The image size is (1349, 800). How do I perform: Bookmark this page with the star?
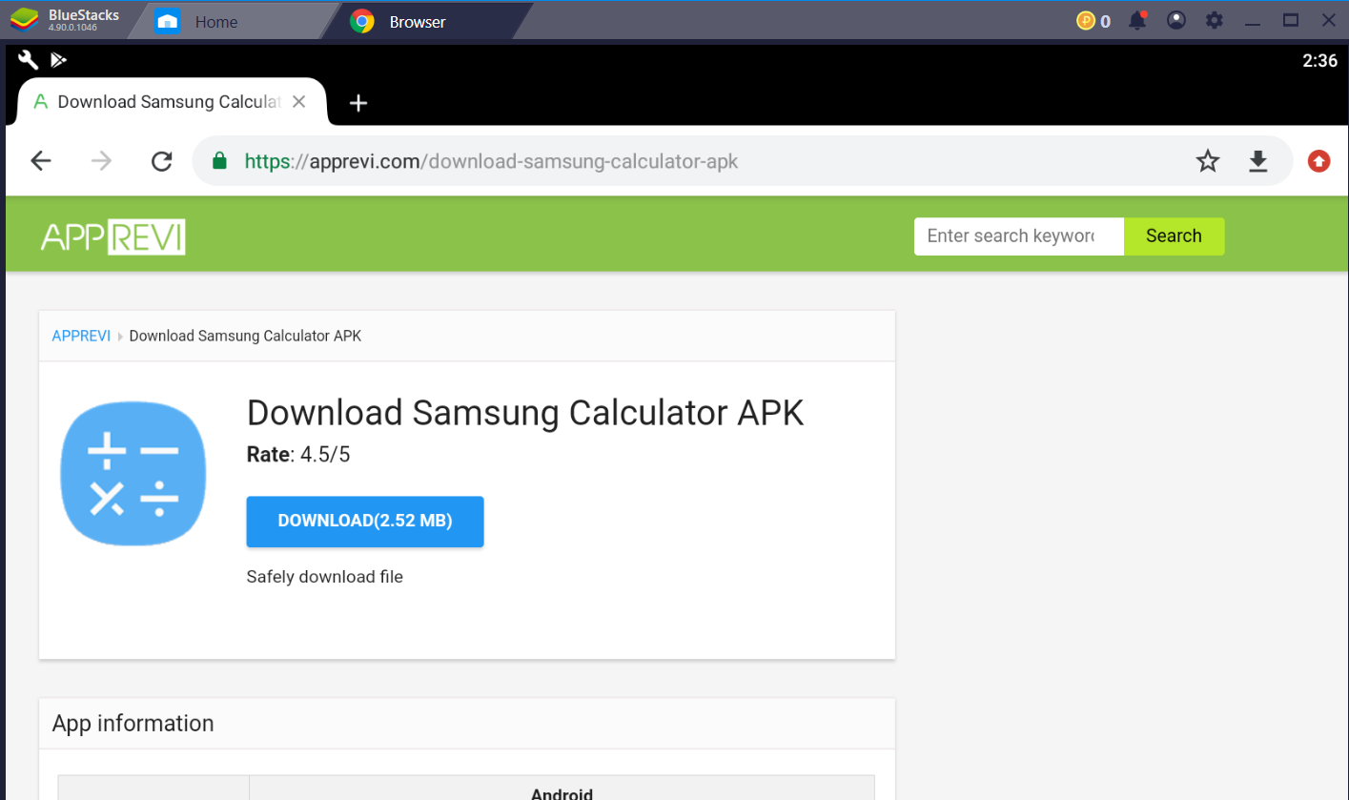click(1208, 161)
